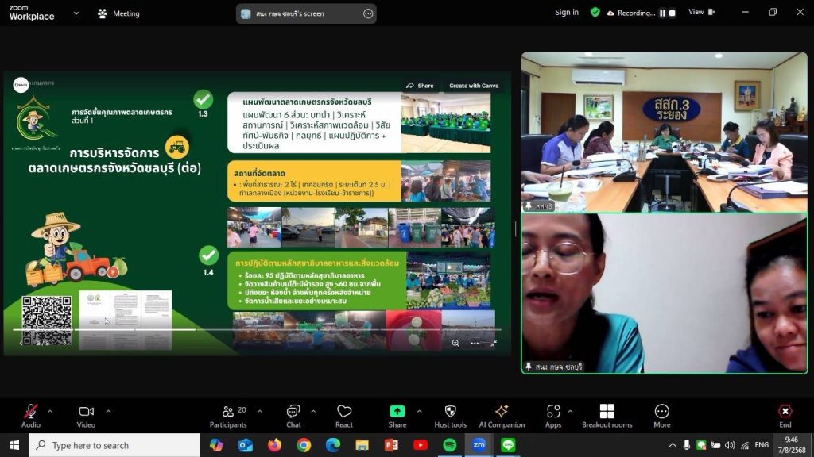Open the Chat panel
The image size is (814, 457).
tap(293, 411)
